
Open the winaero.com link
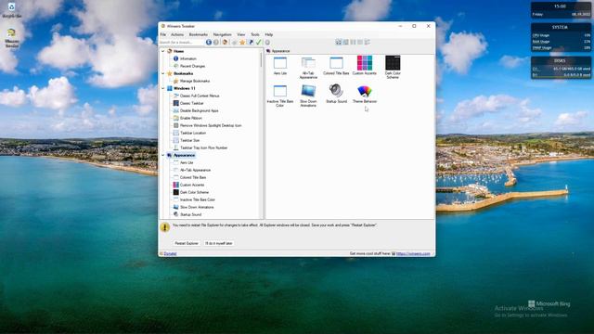(413, 253)
